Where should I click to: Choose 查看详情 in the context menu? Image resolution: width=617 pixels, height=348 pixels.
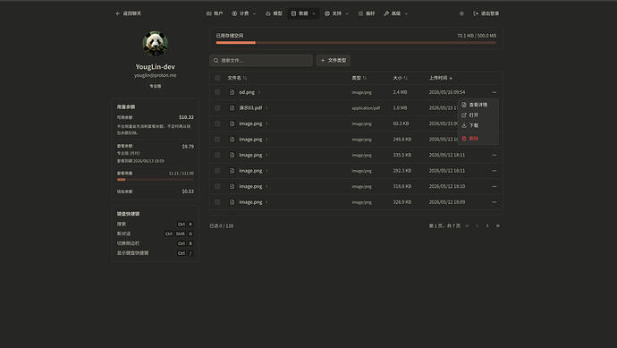tap(478, 105)
